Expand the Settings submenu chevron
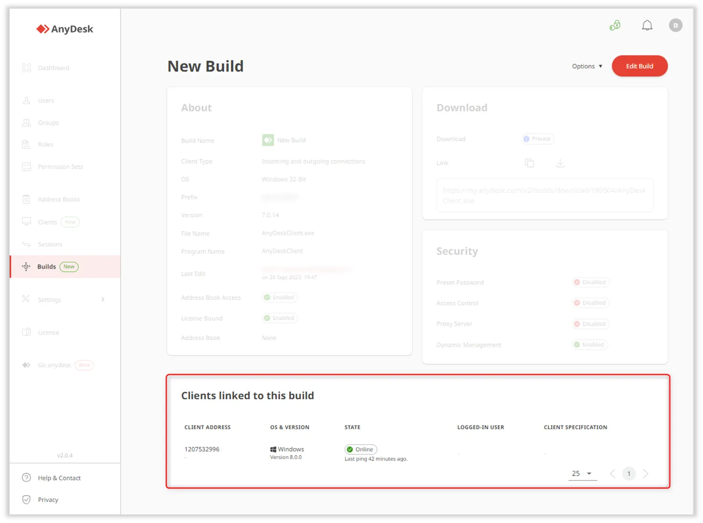703x523 pixels. [103, 299]
